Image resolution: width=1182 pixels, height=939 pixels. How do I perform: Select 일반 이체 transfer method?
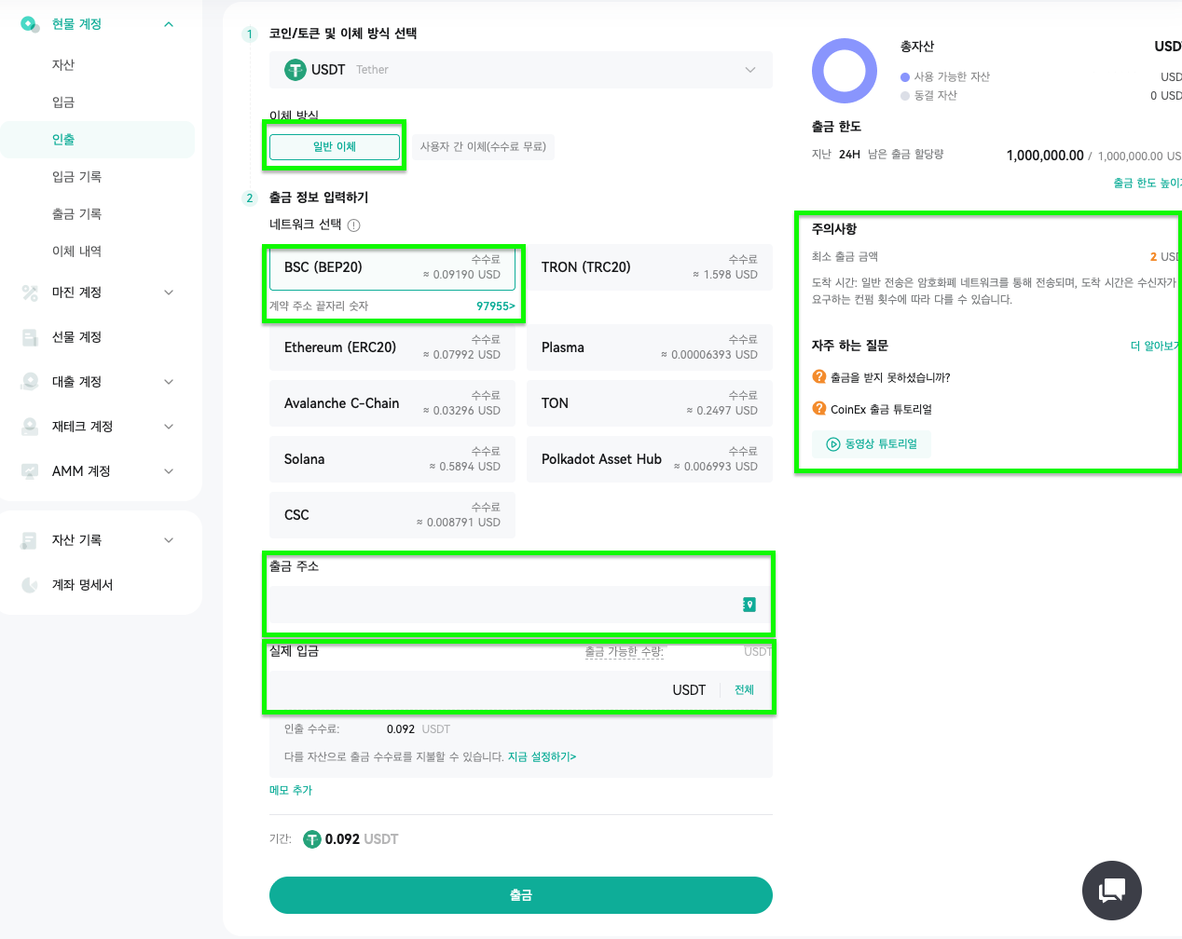click(335, 146)
